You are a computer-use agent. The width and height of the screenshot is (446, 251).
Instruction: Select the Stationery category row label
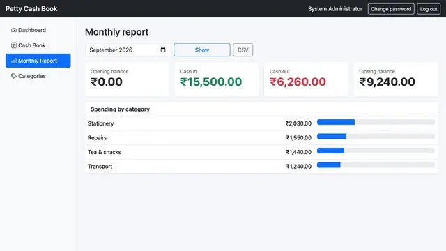coord(100,123)
